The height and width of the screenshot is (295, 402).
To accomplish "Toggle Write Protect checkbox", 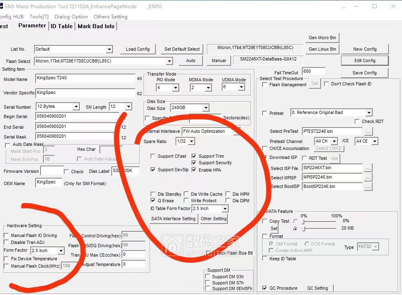I will tap(186, 200).
